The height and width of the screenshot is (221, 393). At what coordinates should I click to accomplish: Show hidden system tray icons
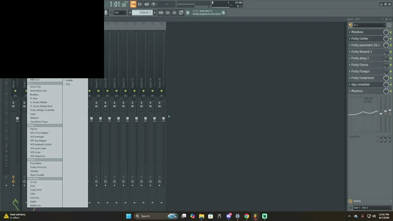[x=349, y=216]
